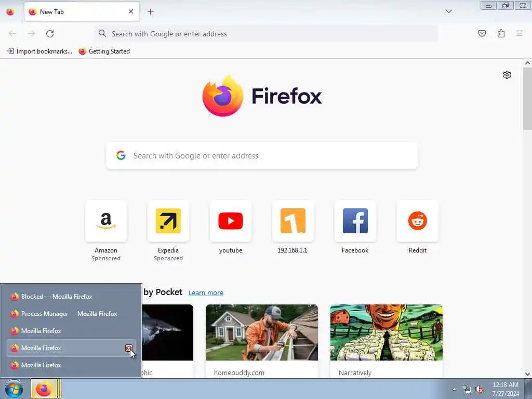Click the vertical scrollbar thumb
532x399 pixels.
(x=527, y=98)
